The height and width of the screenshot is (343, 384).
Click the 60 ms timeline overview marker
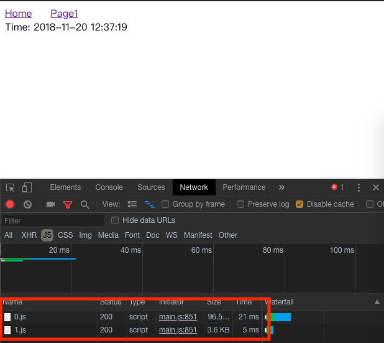(x=201, y=250)
